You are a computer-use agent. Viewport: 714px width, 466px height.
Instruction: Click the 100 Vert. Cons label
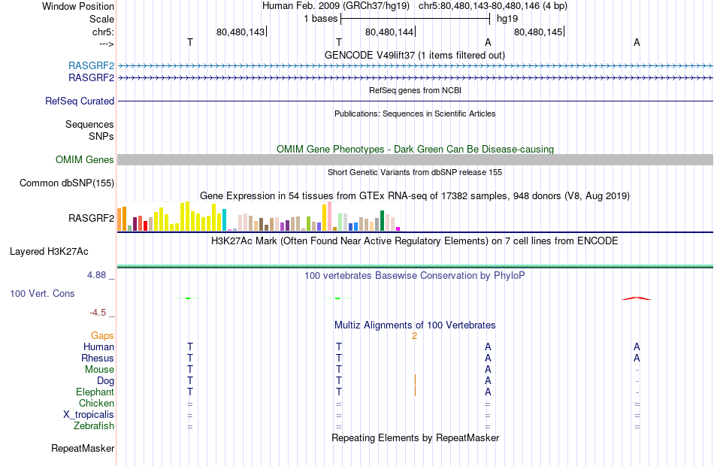pos(42,294)
